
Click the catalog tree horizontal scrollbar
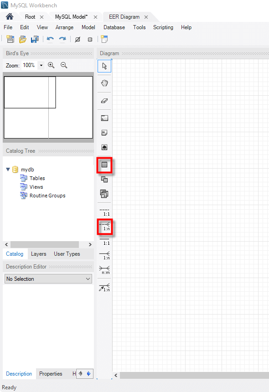tap(48, 244)
